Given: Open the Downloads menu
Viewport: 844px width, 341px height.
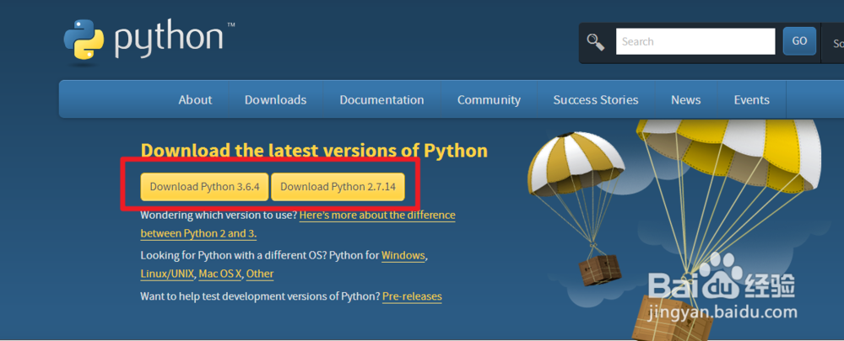Looking at the screenshot, I should tap(276, 100).
